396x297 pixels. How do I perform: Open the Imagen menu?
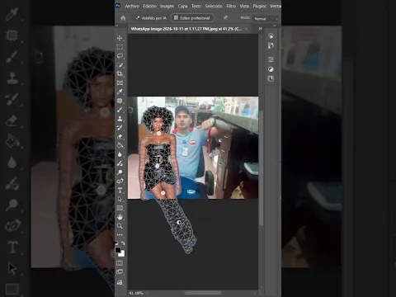click(167, 6)
